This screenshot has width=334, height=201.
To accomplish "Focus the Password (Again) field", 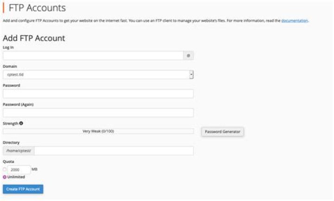I will 98,113.
